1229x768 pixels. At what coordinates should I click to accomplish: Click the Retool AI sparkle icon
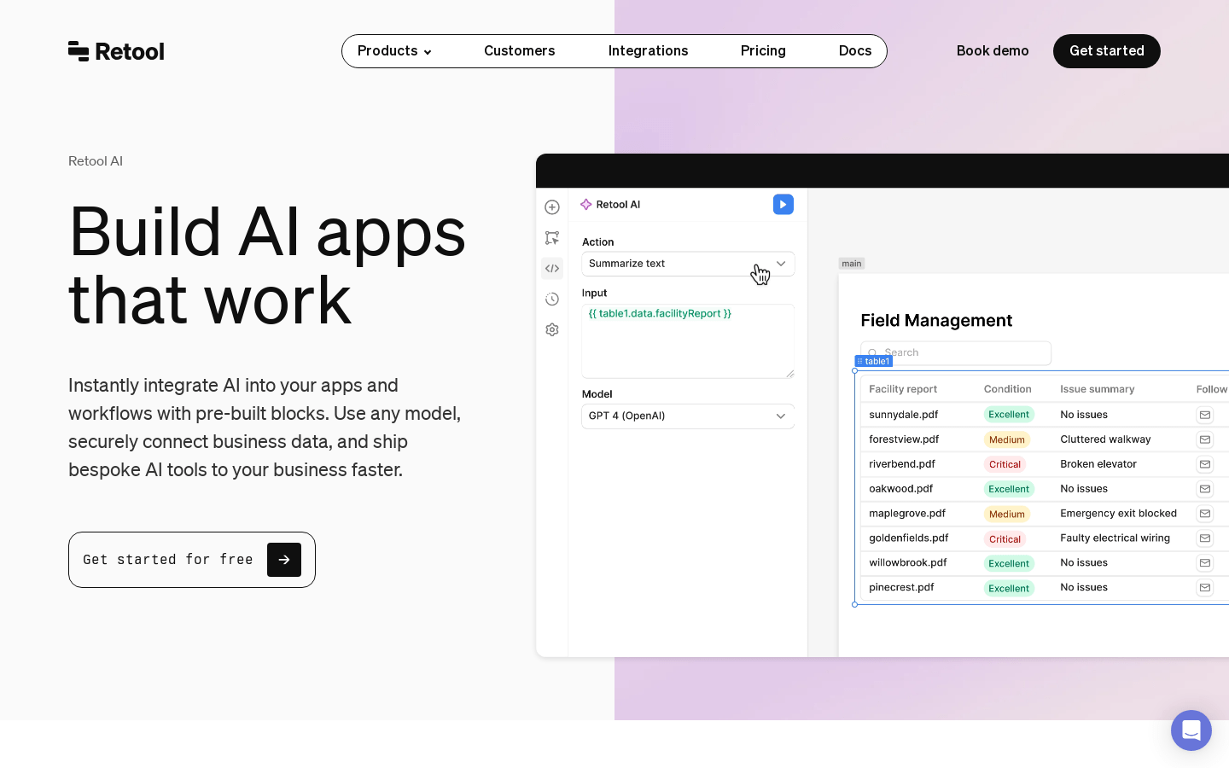(586, 205)
